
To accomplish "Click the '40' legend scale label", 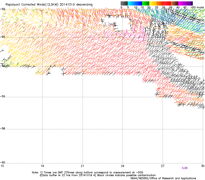I will tap(178, 7).
